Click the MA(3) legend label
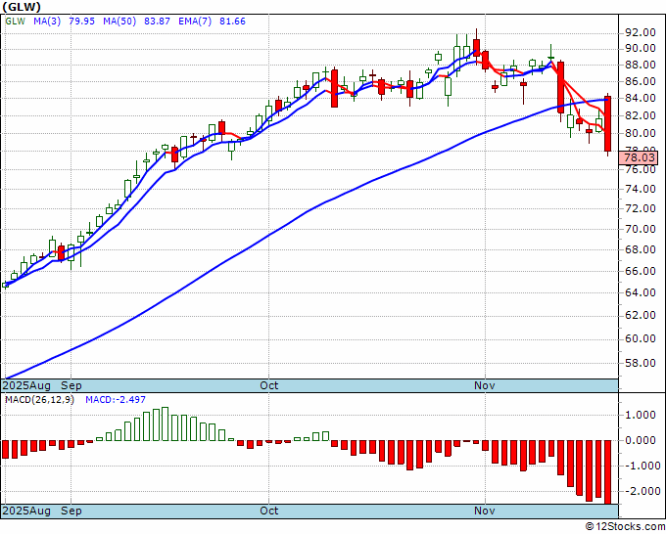Image resolution: width=666 pixels, height=534 pixels. 47,22
